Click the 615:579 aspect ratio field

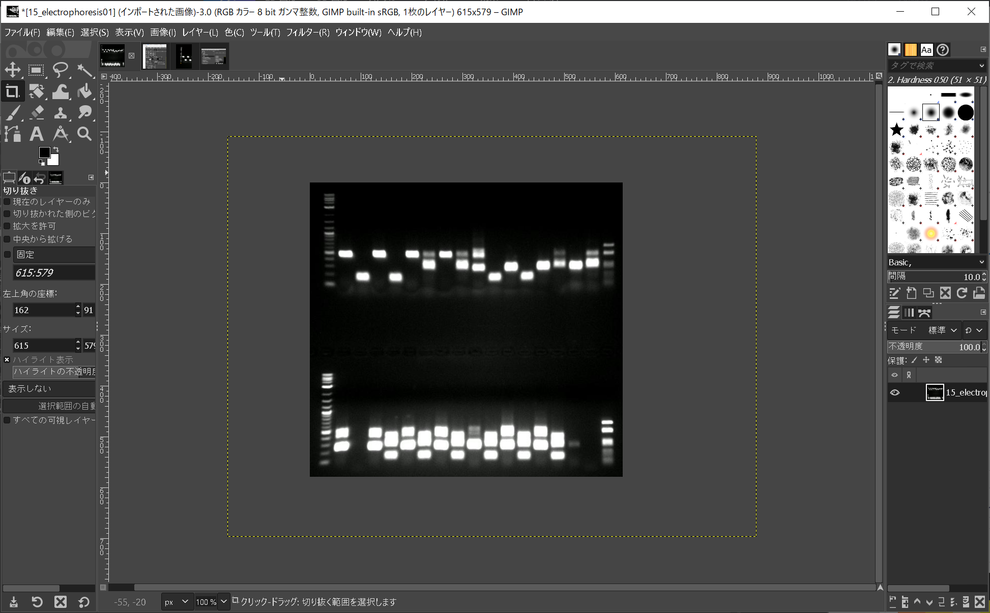(x=53, y=273)
